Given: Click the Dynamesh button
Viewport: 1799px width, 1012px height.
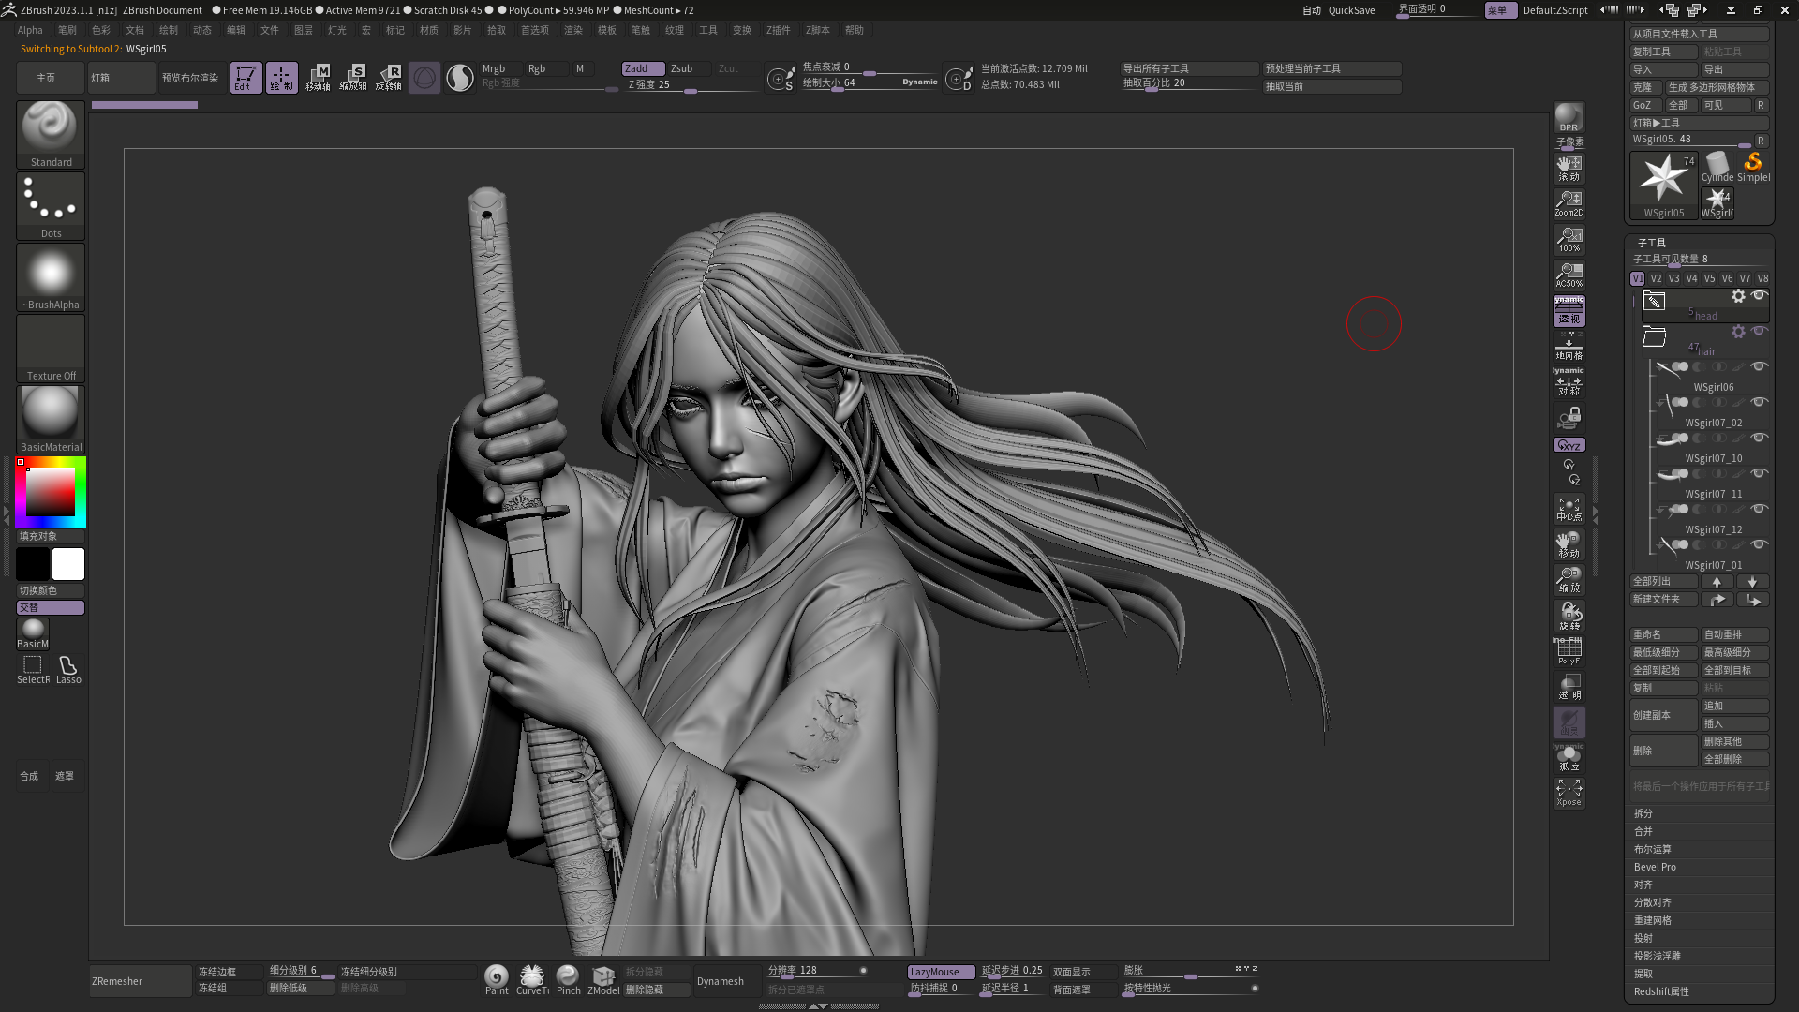Looking at the screenshot, I should pyautogui.click(x=721, y=981).
